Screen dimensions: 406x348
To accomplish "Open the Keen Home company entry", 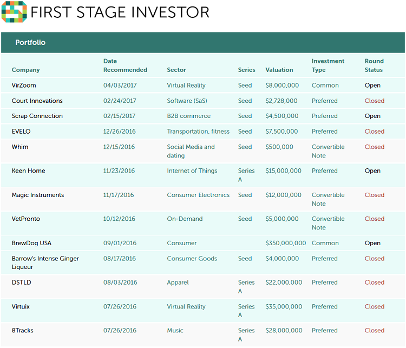I will coord(28,170).
